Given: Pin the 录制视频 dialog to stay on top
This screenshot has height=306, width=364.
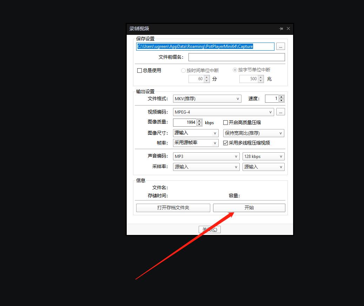Looking at the screenshot, I should point(281,28).
